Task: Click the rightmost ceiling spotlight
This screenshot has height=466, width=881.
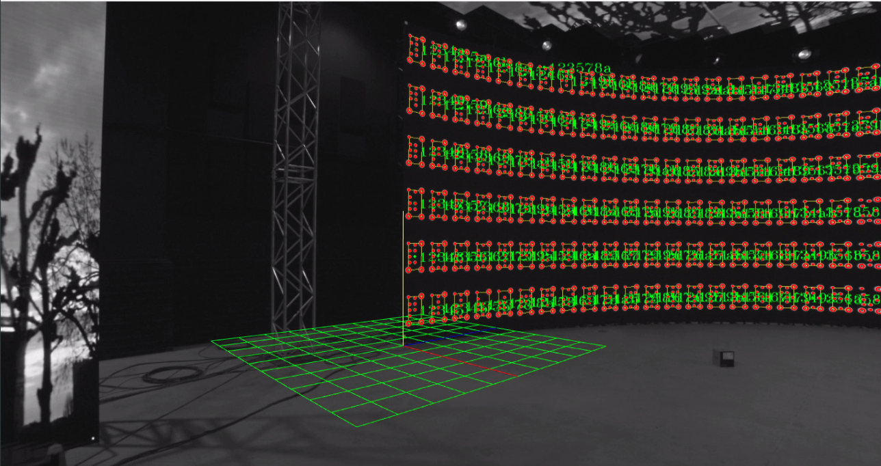Action: click(804, 53)
